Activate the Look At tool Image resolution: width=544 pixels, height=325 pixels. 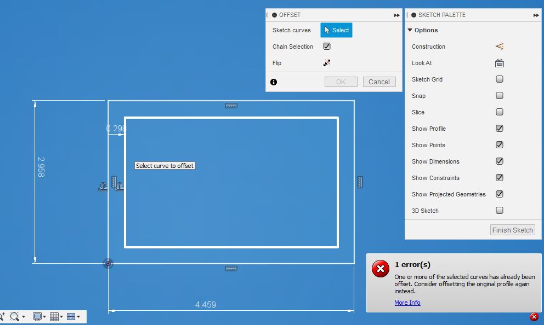click(x=500, y=62)
